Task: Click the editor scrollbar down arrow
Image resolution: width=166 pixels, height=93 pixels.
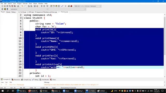Action: pos(165,77)
